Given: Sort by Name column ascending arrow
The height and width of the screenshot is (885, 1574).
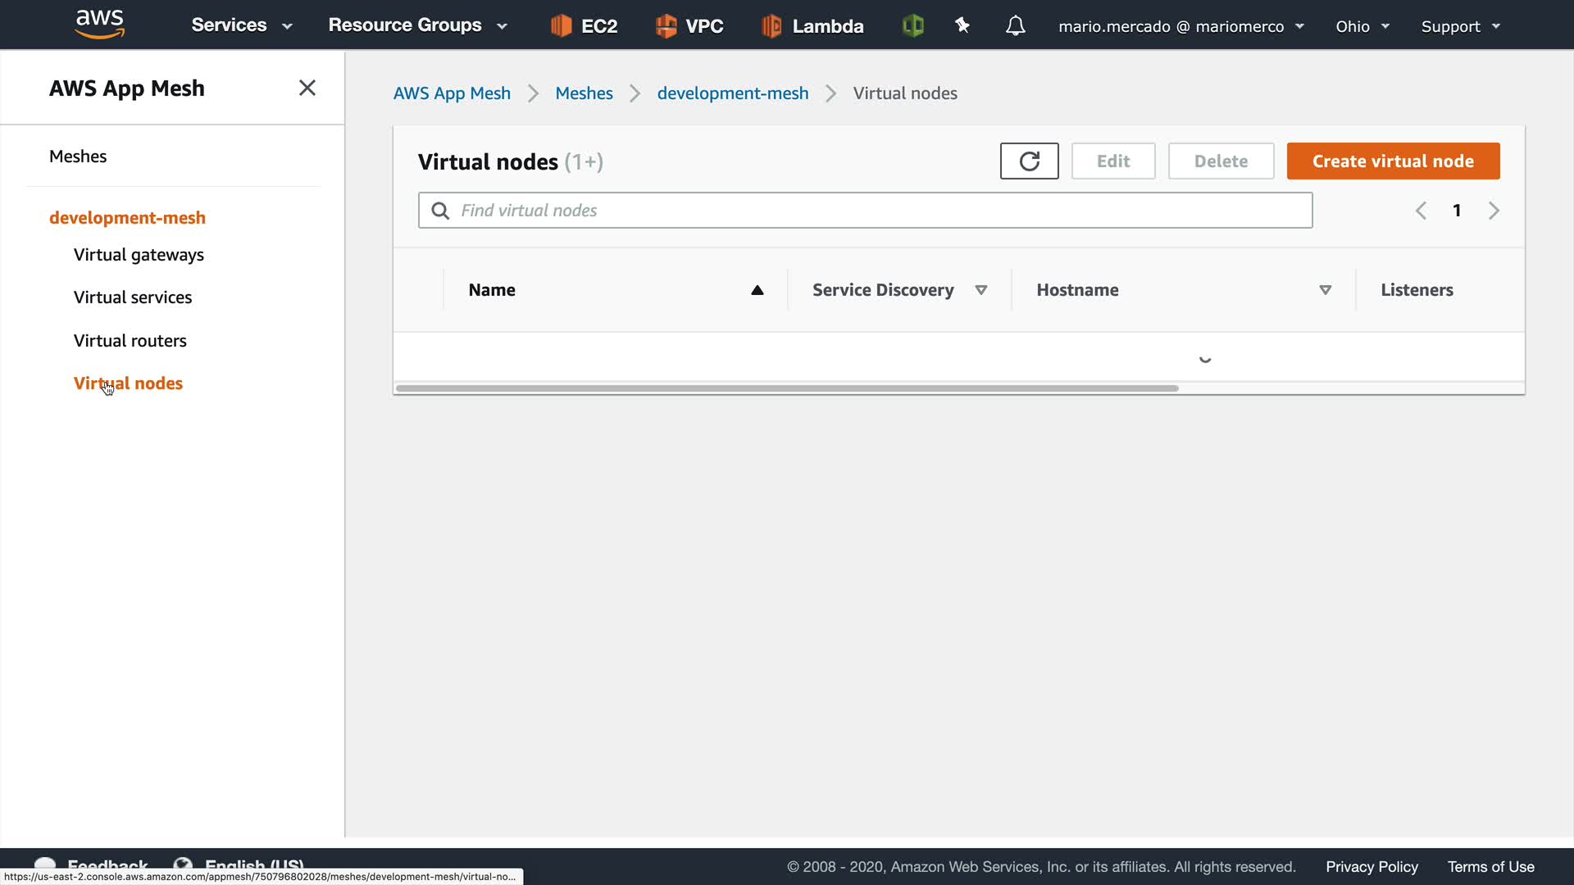Looking at the screenshot, I should (757, 290).
